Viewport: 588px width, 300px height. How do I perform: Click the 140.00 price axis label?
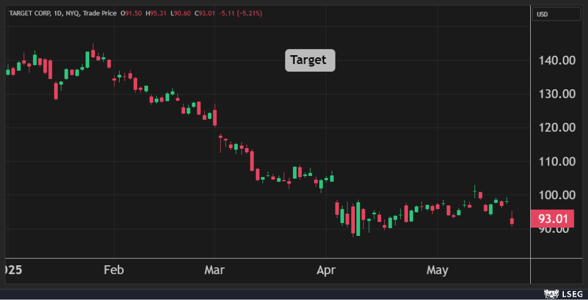557,60
